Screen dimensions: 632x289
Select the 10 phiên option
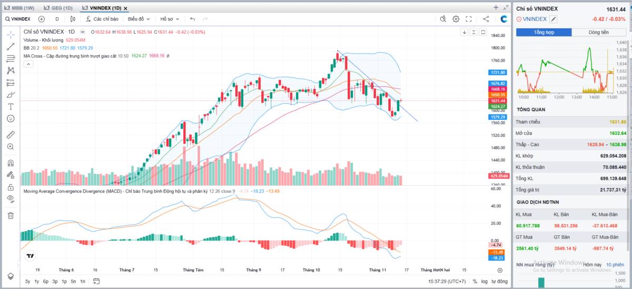coord(615,264)
